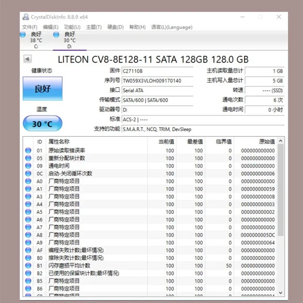
Task: Click the blue status dot for attribute 01
Action: [28, 150]
